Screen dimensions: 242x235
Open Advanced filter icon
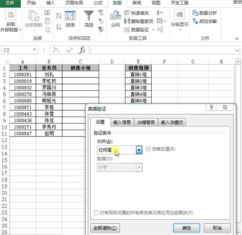click(x=100, y=29)
